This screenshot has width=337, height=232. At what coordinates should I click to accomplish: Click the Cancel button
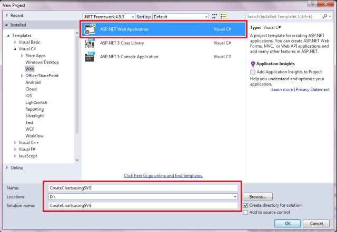tap(316, 224)
